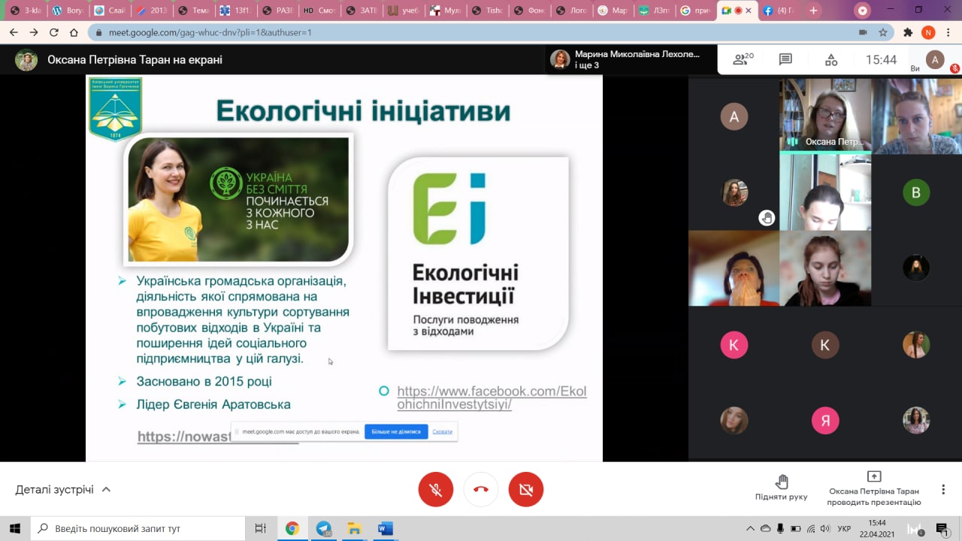Screen dimensions: 962x541
Task: Click the Сховати link in sharing bar
Action: coord(443,431)
